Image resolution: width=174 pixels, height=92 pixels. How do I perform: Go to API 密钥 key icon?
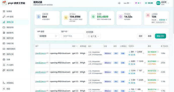click(4, 17)
